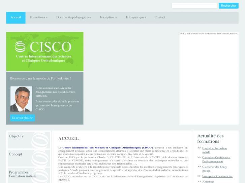
Task: Click the CISCO green logo banner
Action: [x=45, y=52]
